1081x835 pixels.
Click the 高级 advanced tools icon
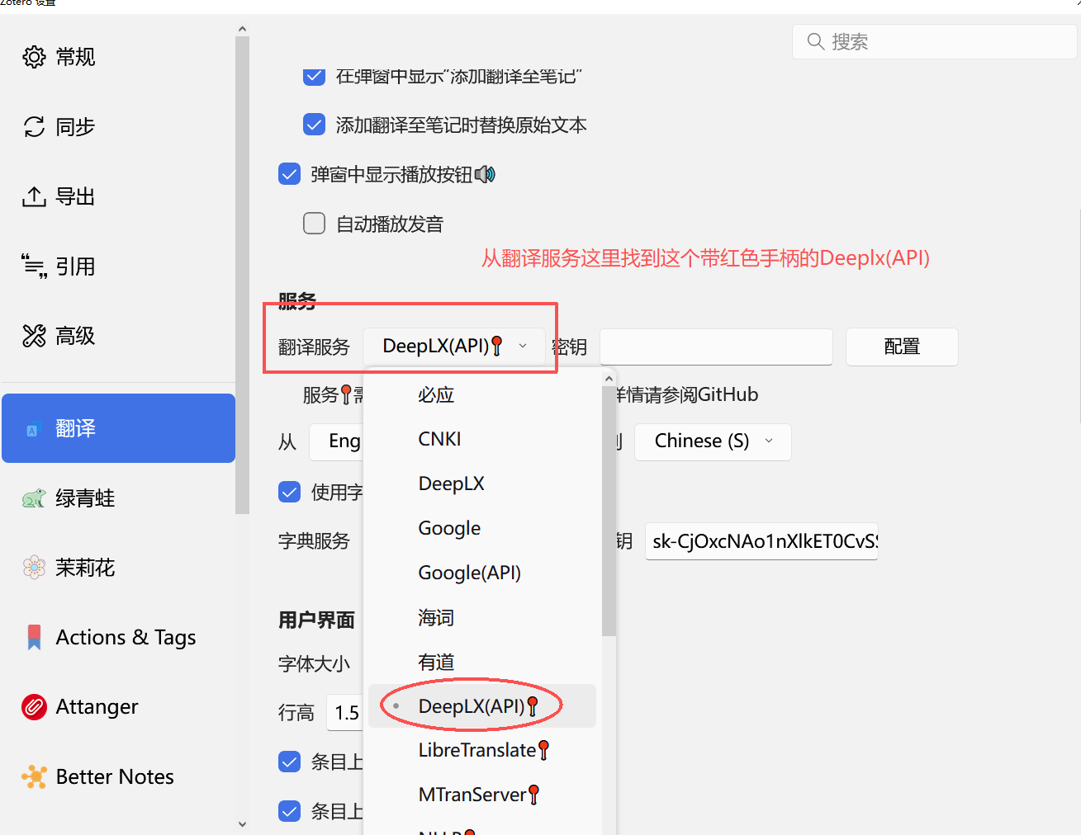tap(34, 336)
